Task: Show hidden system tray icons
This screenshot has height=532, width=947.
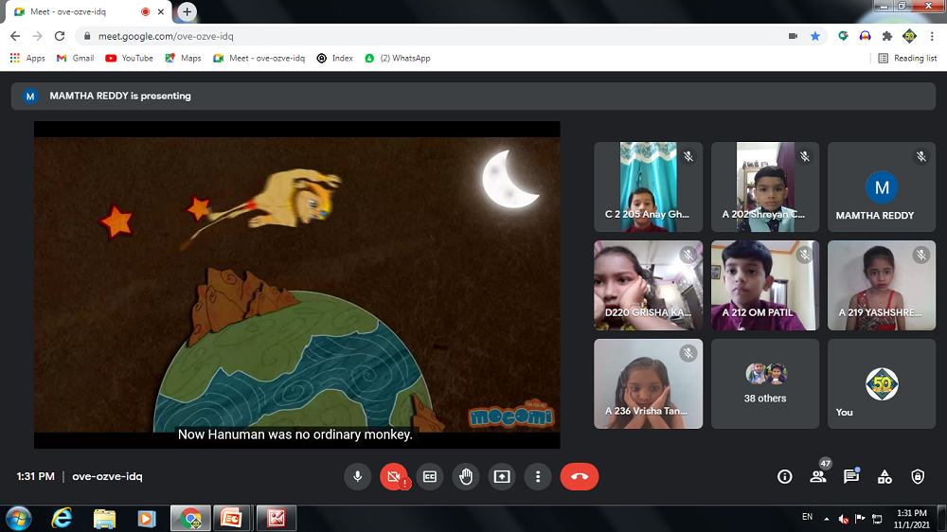Action: tap(826, 519)
